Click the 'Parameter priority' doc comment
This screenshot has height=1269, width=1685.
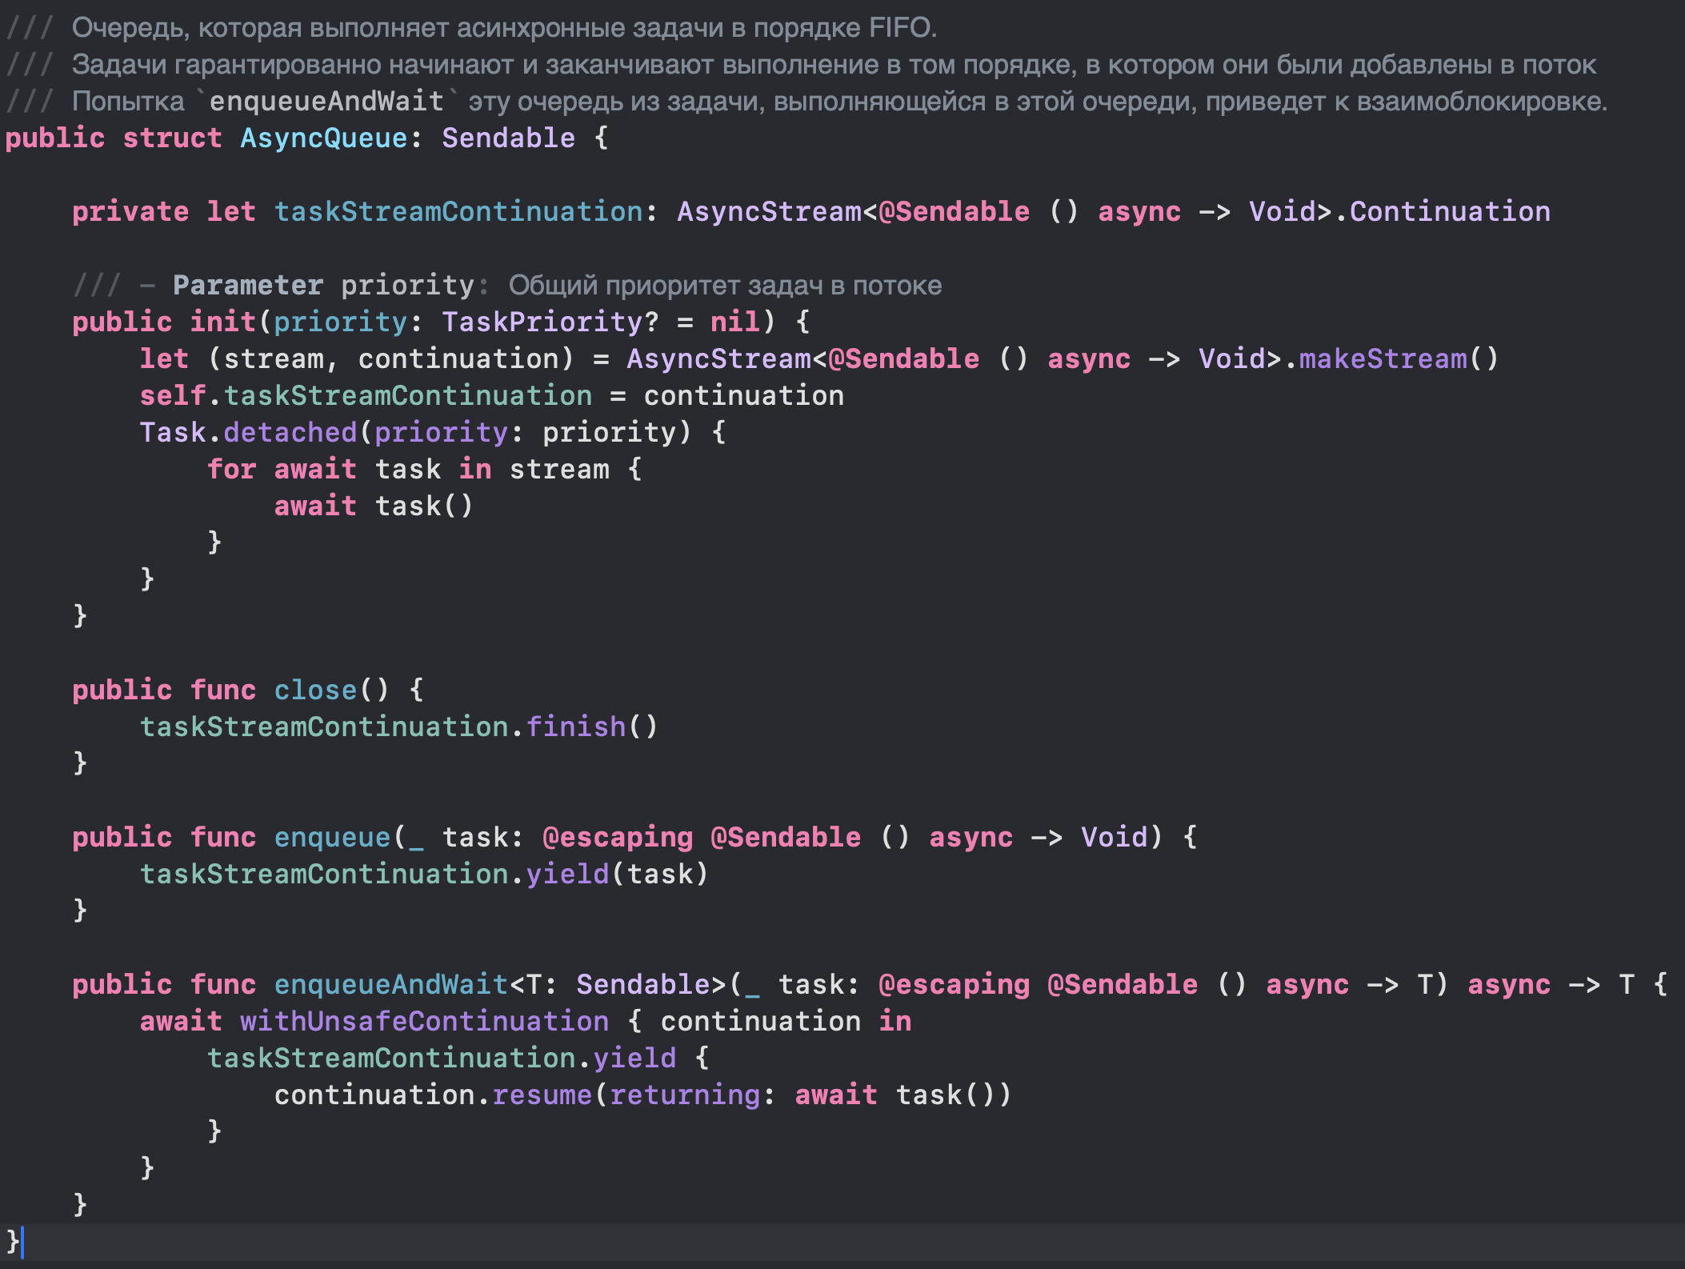click(323, 286)
